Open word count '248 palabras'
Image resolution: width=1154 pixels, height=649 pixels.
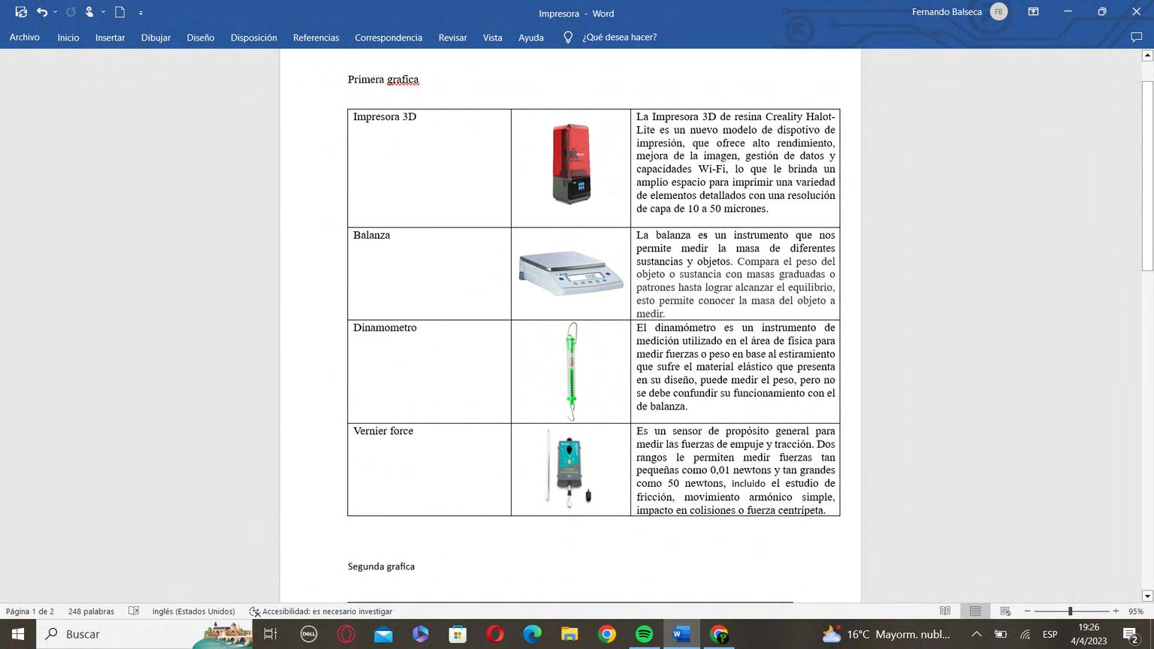[91, 611]
